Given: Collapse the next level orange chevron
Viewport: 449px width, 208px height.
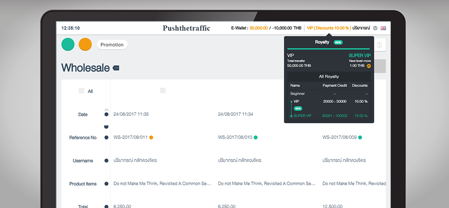Looking at the screenshot, I should (x=369, y=66).
